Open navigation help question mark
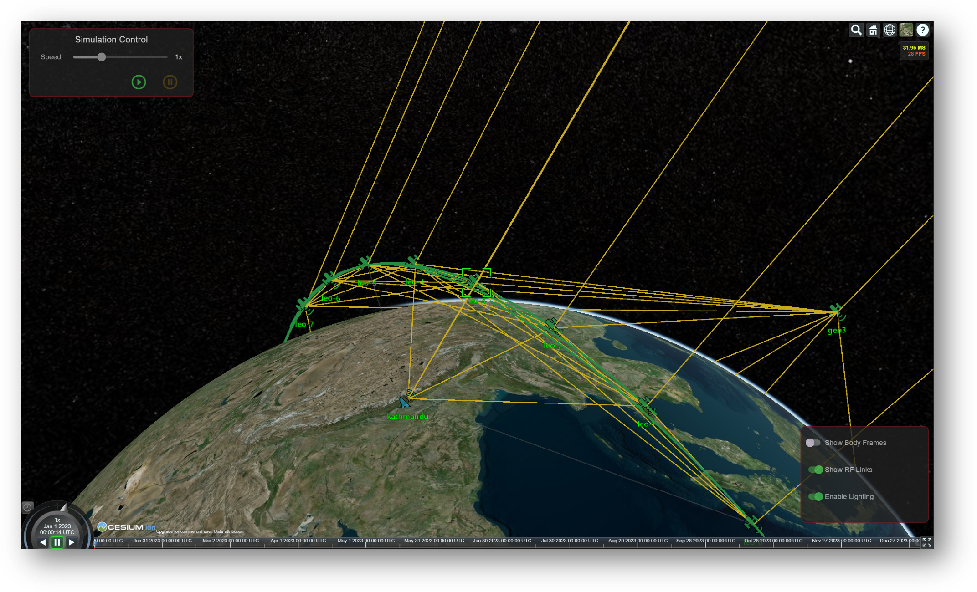Viewport: 977px width, 592px height. [922, 30]
